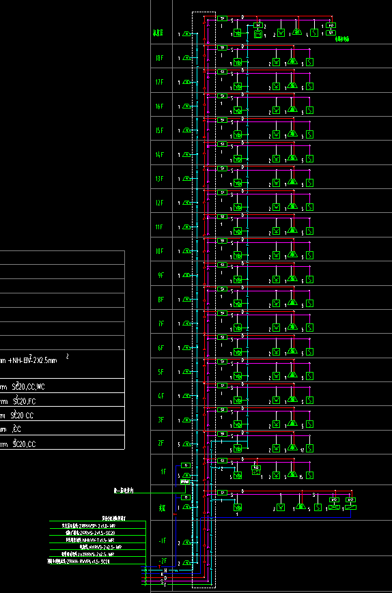Pick the diagonal-slash box at bottom row end

click(x=351, y=507)
